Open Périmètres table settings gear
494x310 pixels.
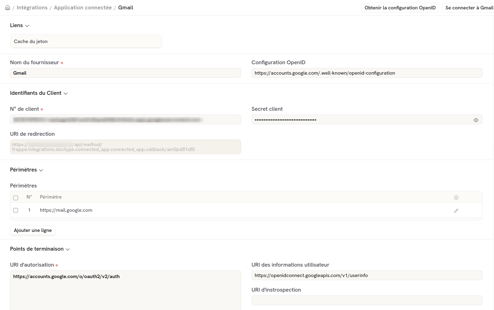456,198
